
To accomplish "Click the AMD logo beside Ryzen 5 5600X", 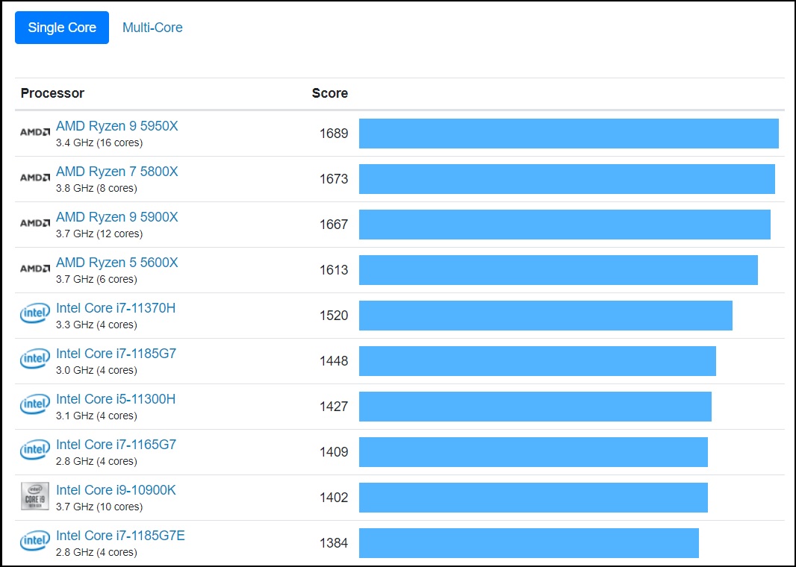I will (x=34, y=269).
